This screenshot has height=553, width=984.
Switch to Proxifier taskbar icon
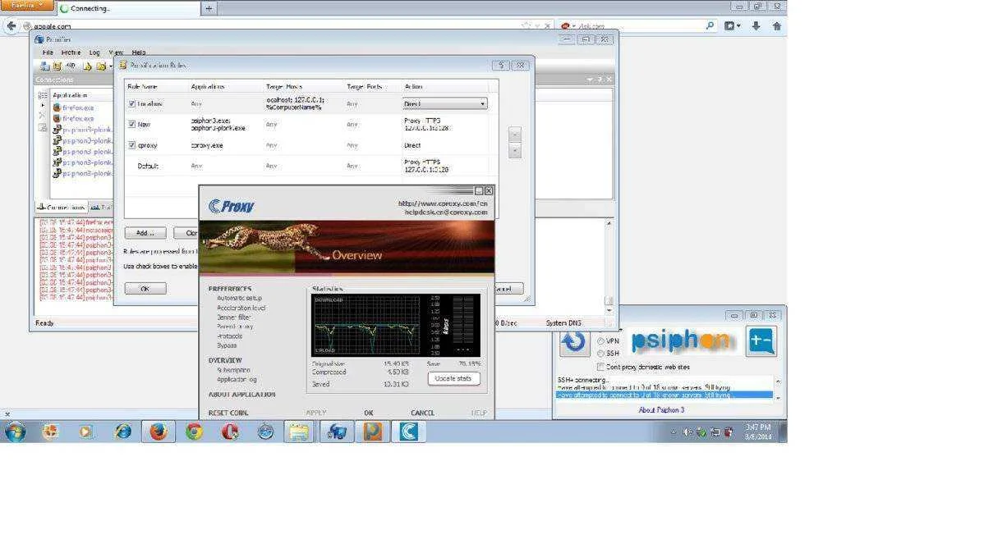[337, 432]
